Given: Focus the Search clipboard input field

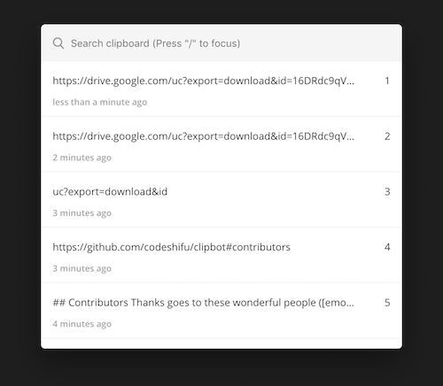Looking at the screenshot, I should 221,43.
